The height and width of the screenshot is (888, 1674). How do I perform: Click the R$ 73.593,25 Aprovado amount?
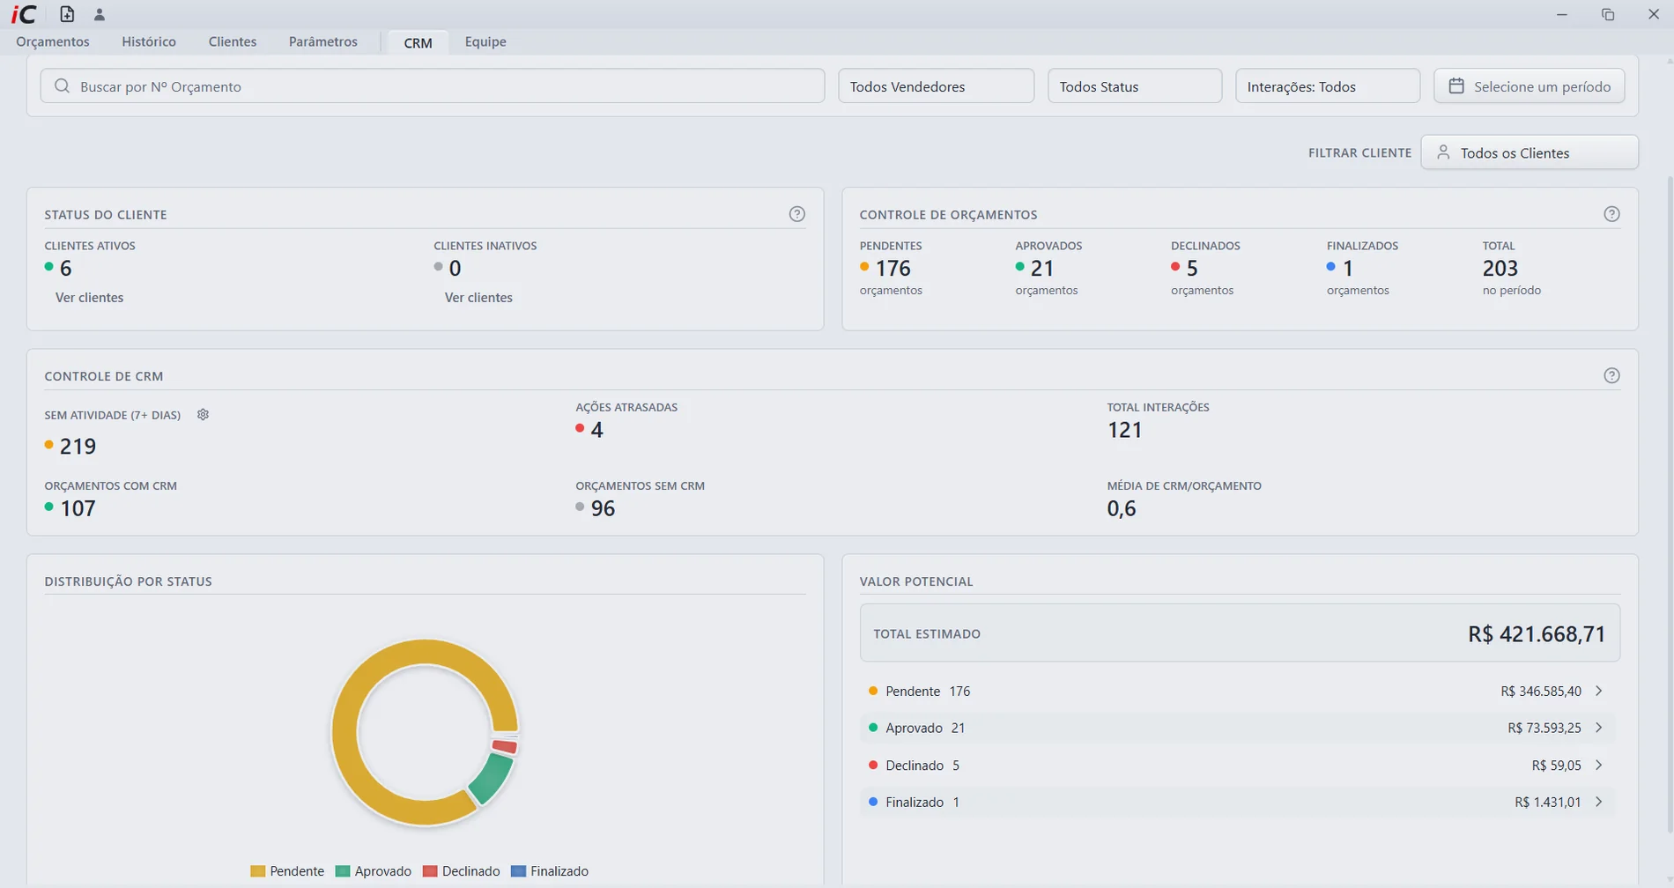(x=1544, y=729)
